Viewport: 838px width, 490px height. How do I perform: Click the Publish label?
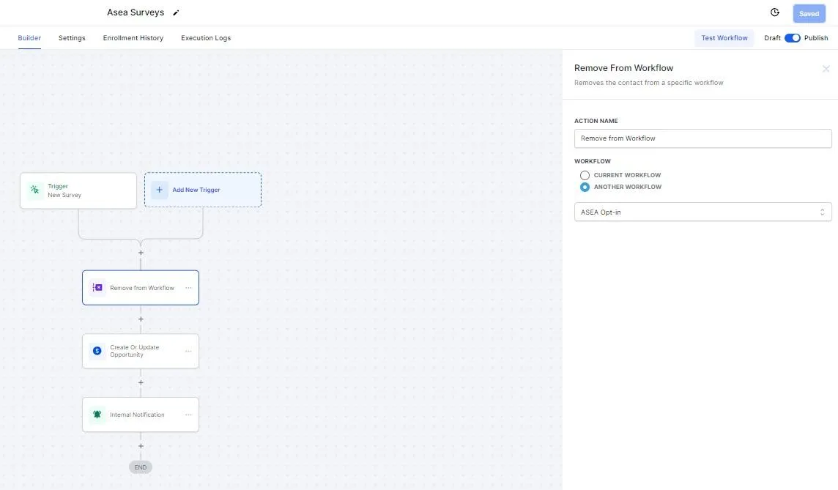pyautogui.click(x=815, y=38)
